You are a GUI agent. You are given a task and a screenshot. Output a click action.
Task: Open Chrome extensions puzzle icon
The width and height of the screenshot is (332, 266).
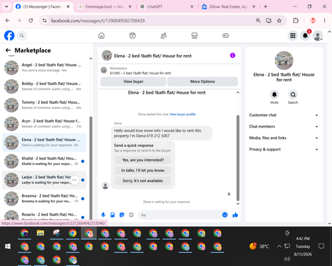pos(295,21)
